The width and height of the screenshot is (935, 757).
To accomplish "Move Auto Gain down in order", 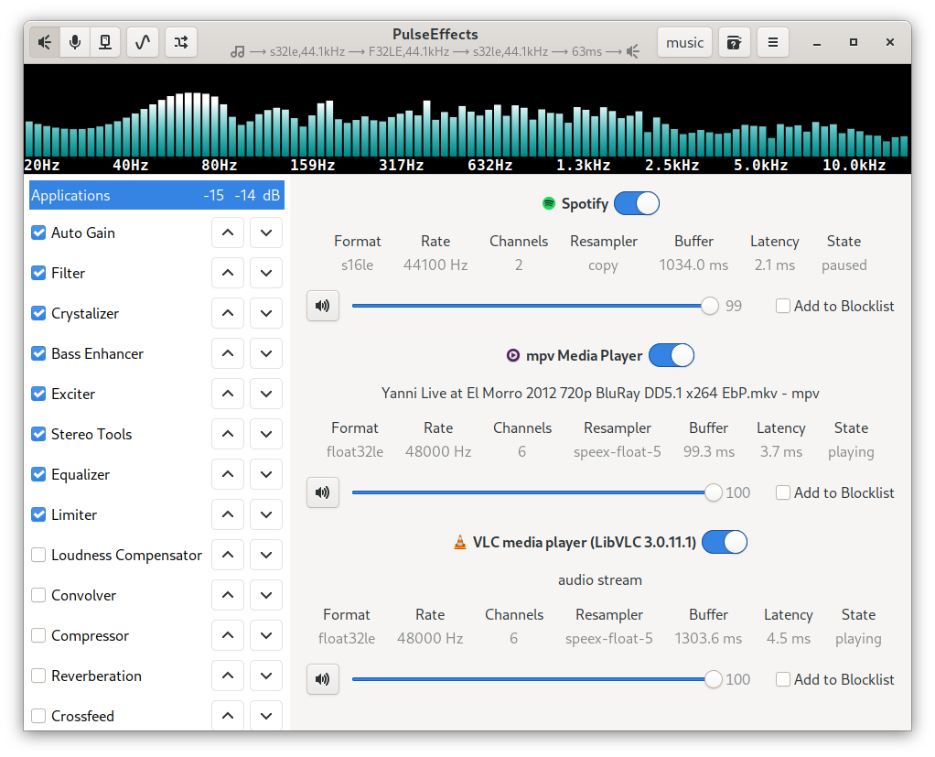I will pos(266,233).
